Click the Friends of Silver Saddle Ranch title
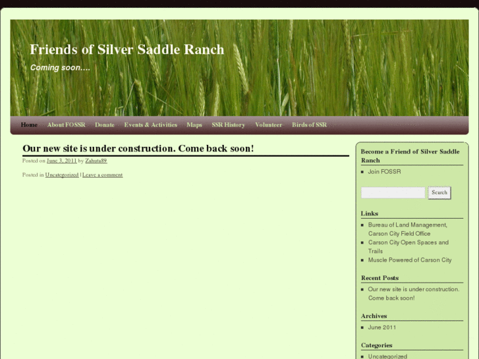 click(x=127, y=49)
